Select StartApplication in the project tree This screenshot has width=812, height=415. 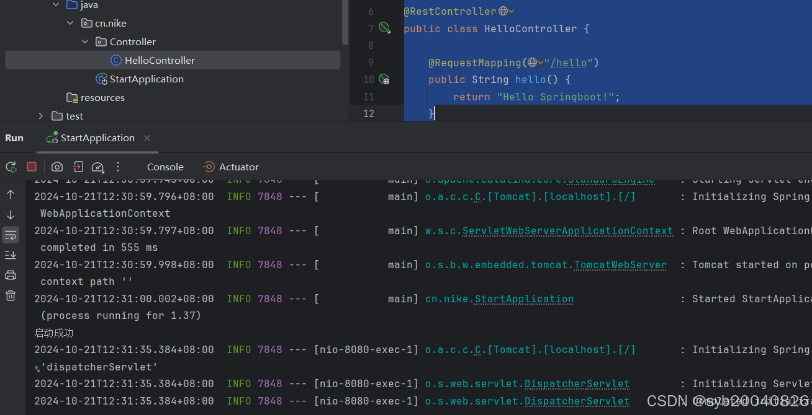[147, 79]
